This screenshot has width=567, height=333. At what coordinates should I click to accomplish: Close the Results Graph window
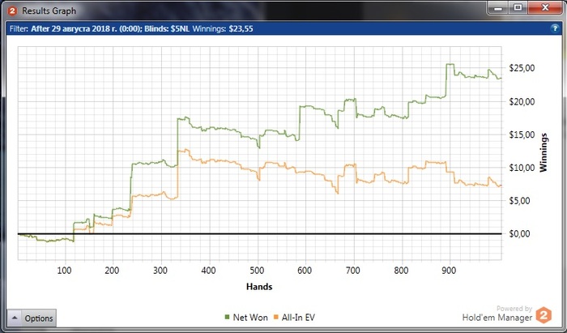545,7
